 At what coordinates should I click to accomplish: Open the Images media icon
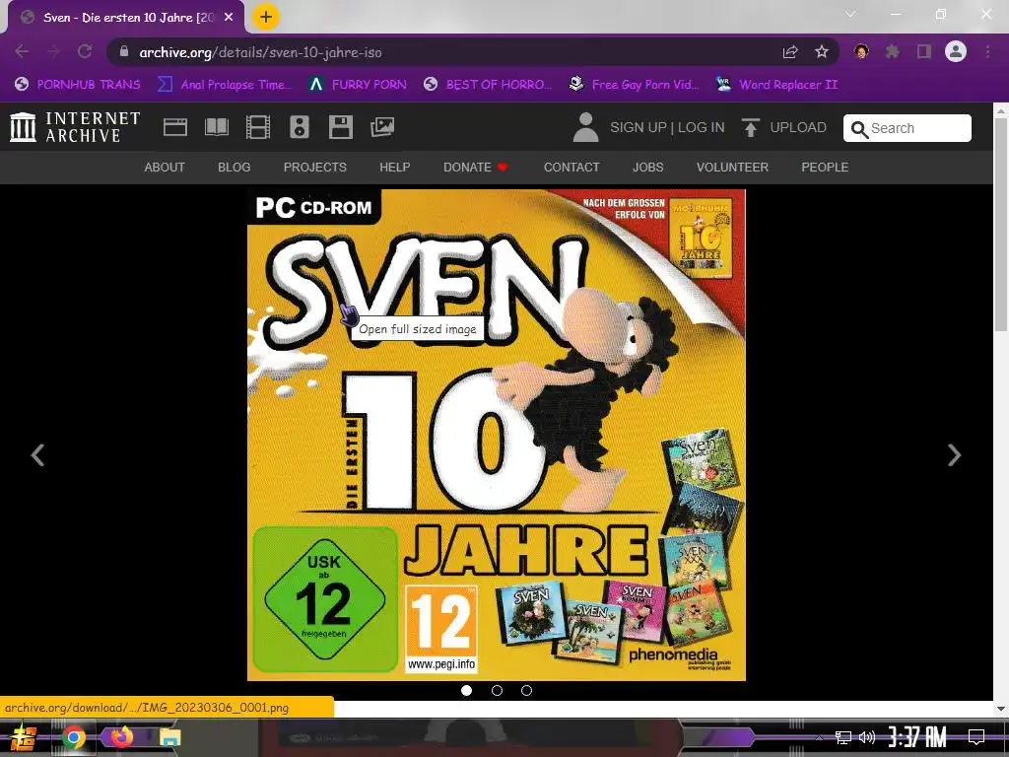pos(382,127)
